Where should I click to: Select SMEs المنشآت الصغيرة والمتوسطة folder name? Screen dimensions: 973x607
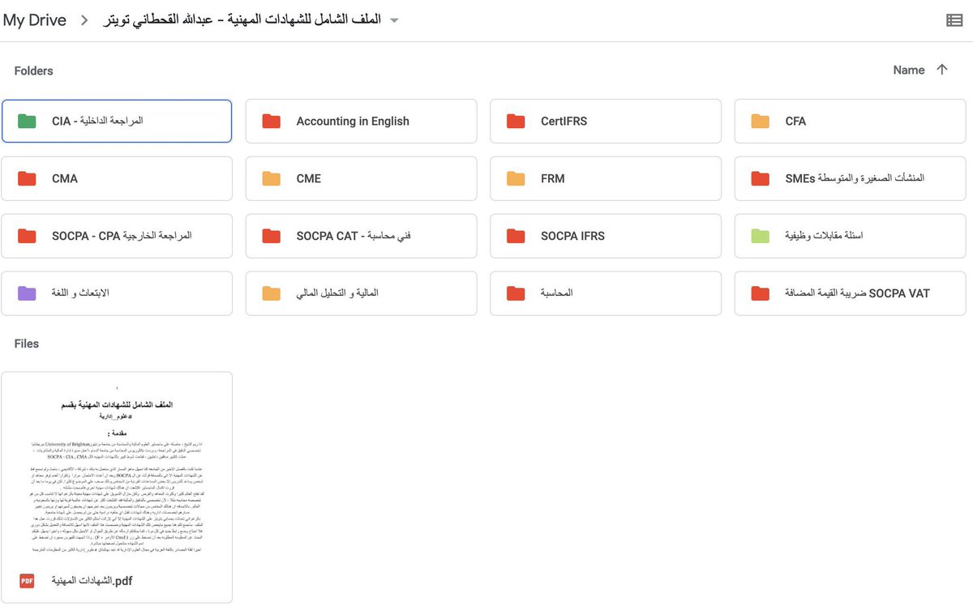pyautogui.click(x=855, y=178)
